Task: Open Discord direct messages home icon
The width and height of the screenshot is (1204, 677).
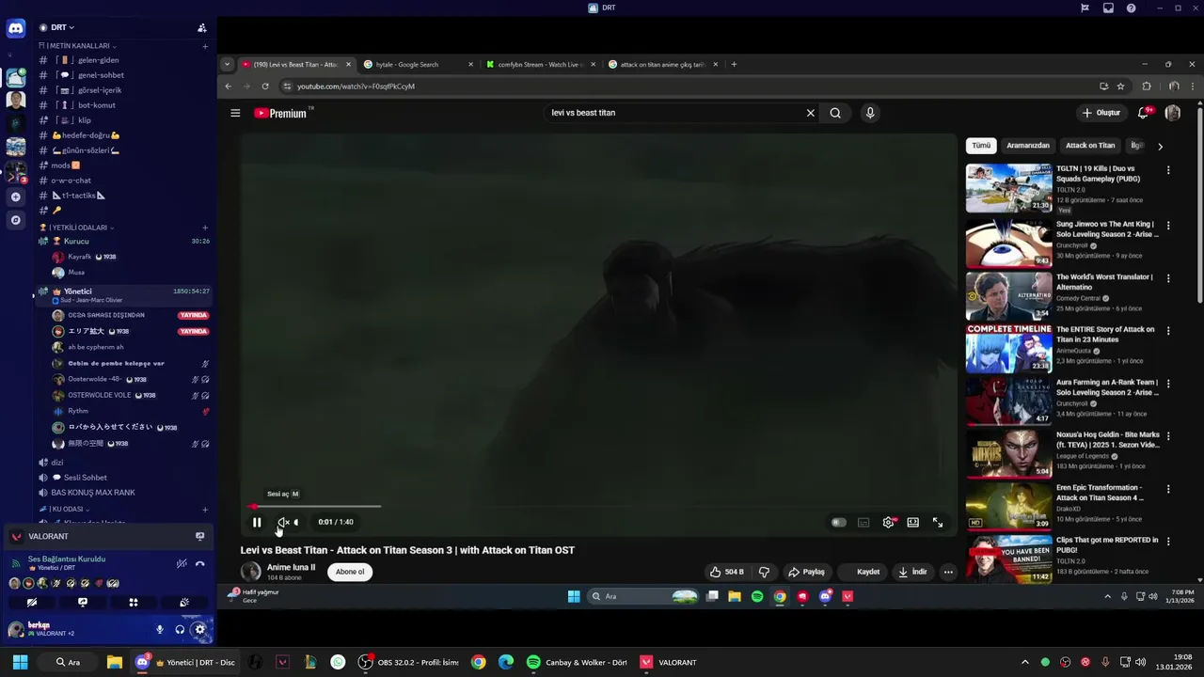Action: [x=16, y=28]
